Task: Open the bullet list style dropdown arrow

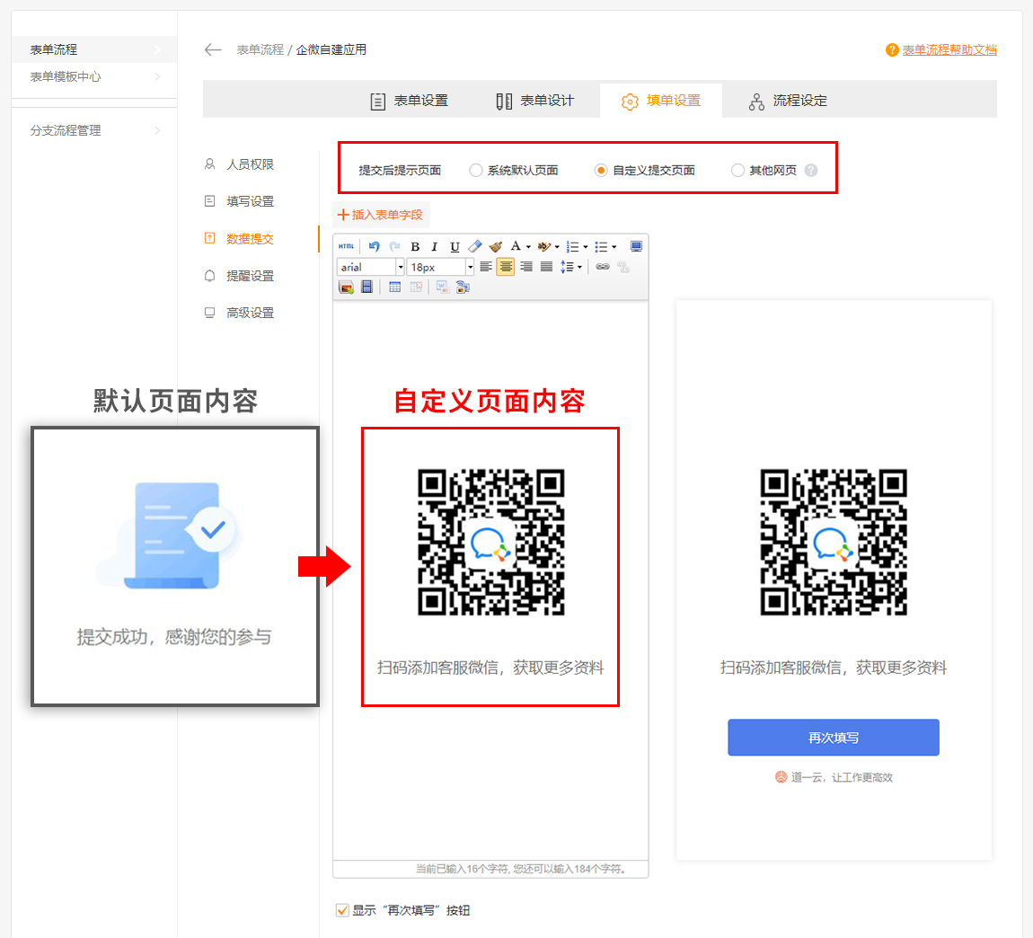Action: tap(614, 247)
